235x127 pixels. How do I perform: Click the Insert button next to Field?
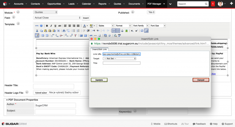coord(86,18)
